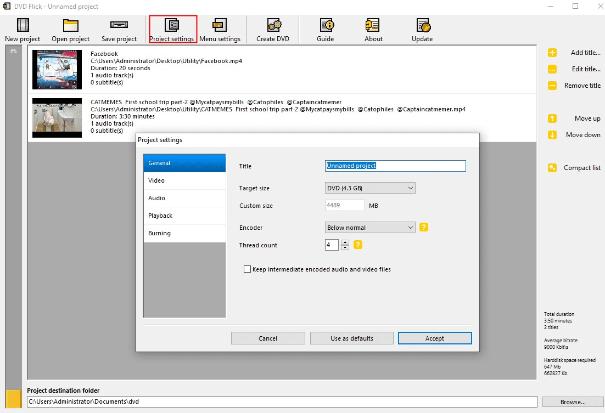Increase Thread count with up arrow

[x=345, y=242]
